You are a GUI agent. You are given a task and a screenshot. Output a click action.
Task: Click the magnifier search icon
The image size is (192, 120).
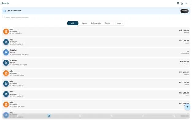4,18
